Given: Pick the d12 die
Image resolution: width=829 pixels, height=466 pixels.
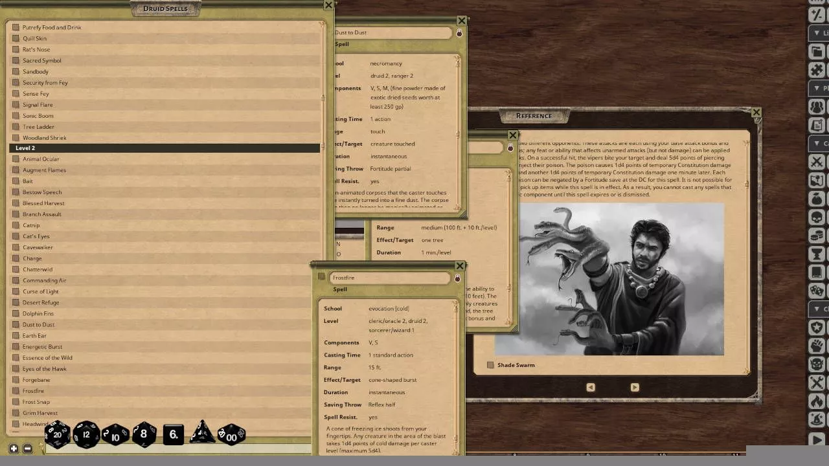Looking at the screenshot, I should (x=86, y=434).
